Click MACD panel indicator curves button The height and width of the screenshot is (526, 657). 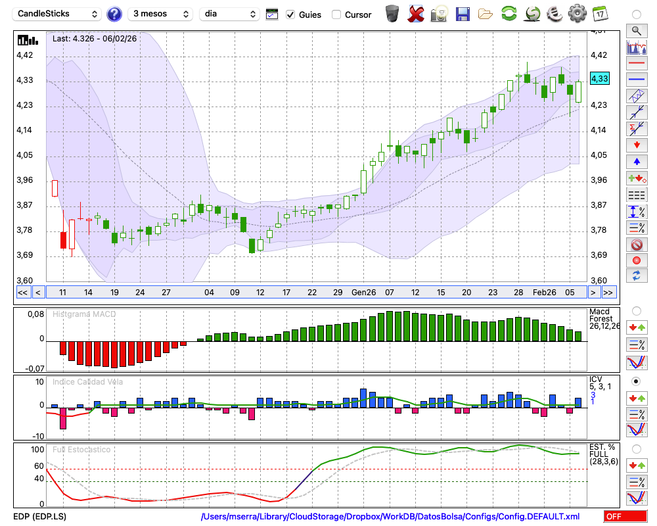point(637,362)
